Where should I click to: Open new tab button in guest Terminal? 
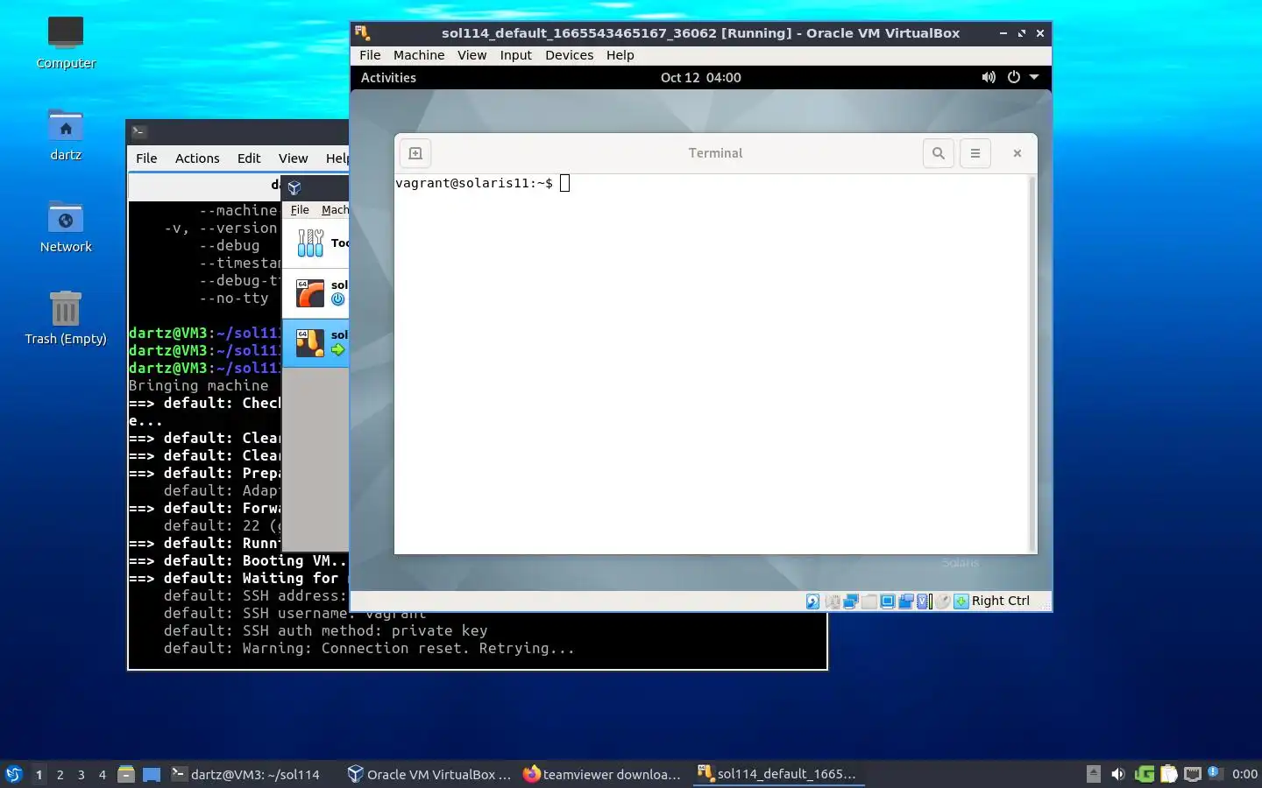415,153
